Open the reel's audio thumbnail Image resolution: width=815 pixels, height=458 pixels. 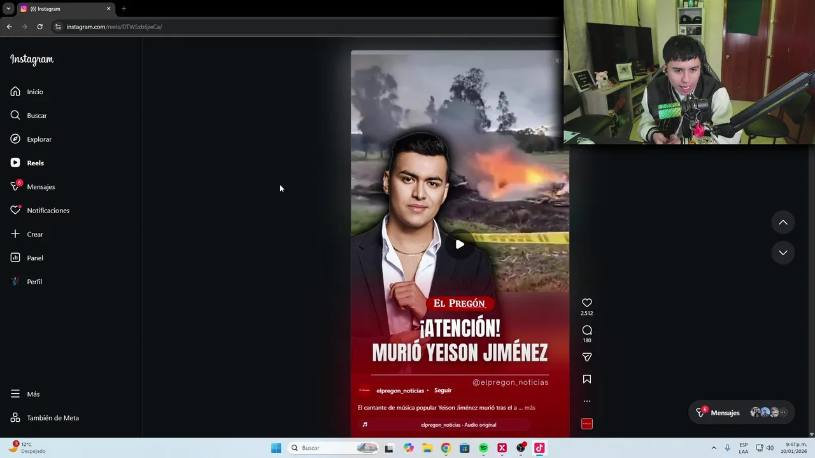tap(587, 424)
